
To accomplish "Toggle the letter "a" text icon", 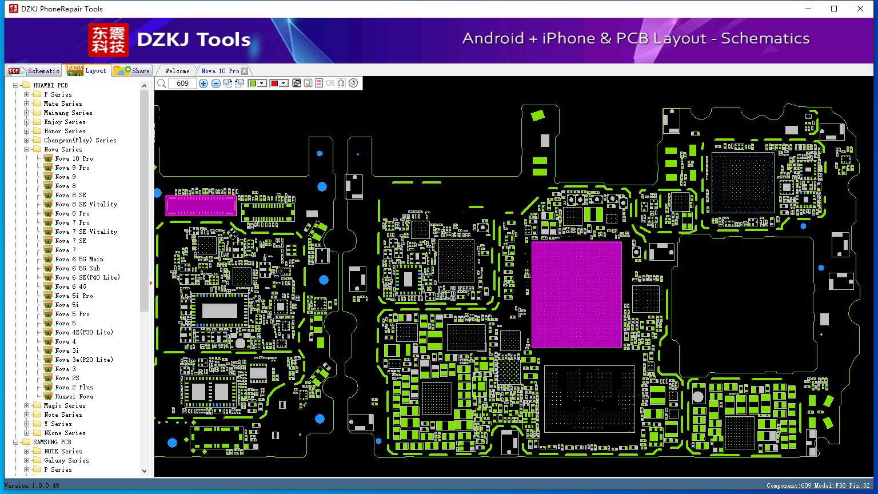I will (x=308, y=83).
